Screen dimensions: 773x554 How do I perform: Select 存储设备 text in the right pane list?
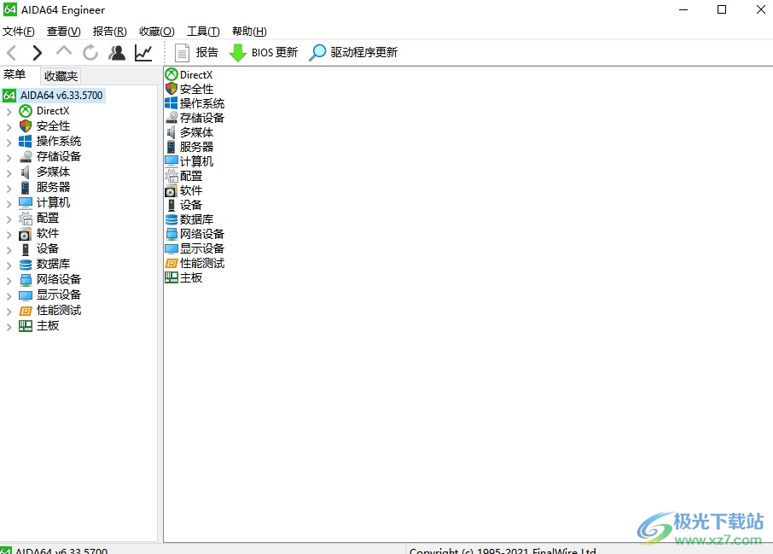click(x=202, y=118)
